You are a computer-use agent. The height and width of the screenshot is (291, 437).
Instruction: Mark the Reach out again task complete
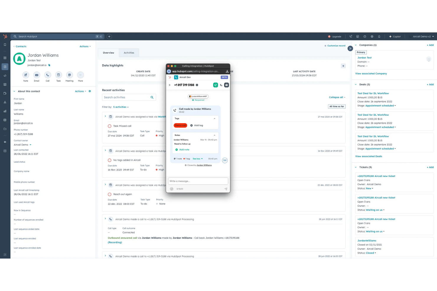pyautogui.click(x=110, y=194)
